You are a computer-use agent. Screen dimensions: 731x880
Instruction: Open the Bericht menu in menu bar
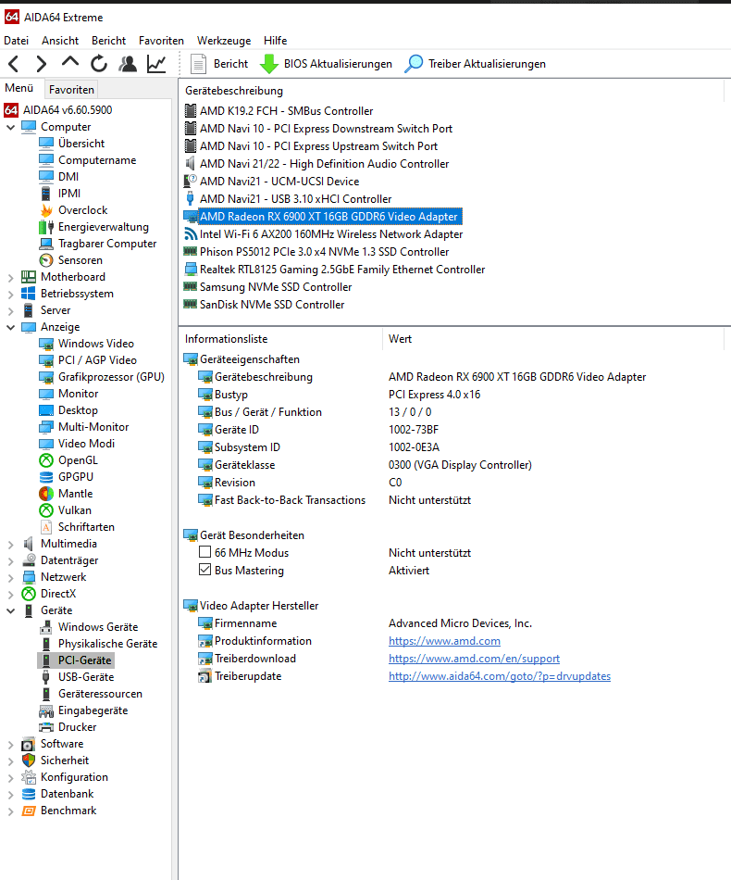[x=109, y=41]
